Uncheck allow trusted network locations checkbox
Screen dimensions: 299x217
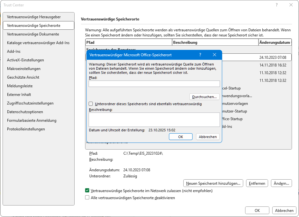point(87,190)
